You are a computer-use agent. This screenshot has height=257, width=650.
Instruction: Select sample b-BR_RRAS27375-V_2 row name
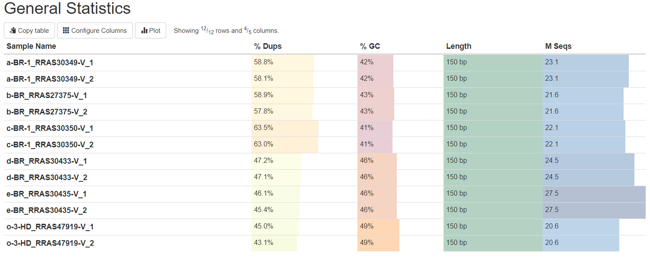pos(47,112)
